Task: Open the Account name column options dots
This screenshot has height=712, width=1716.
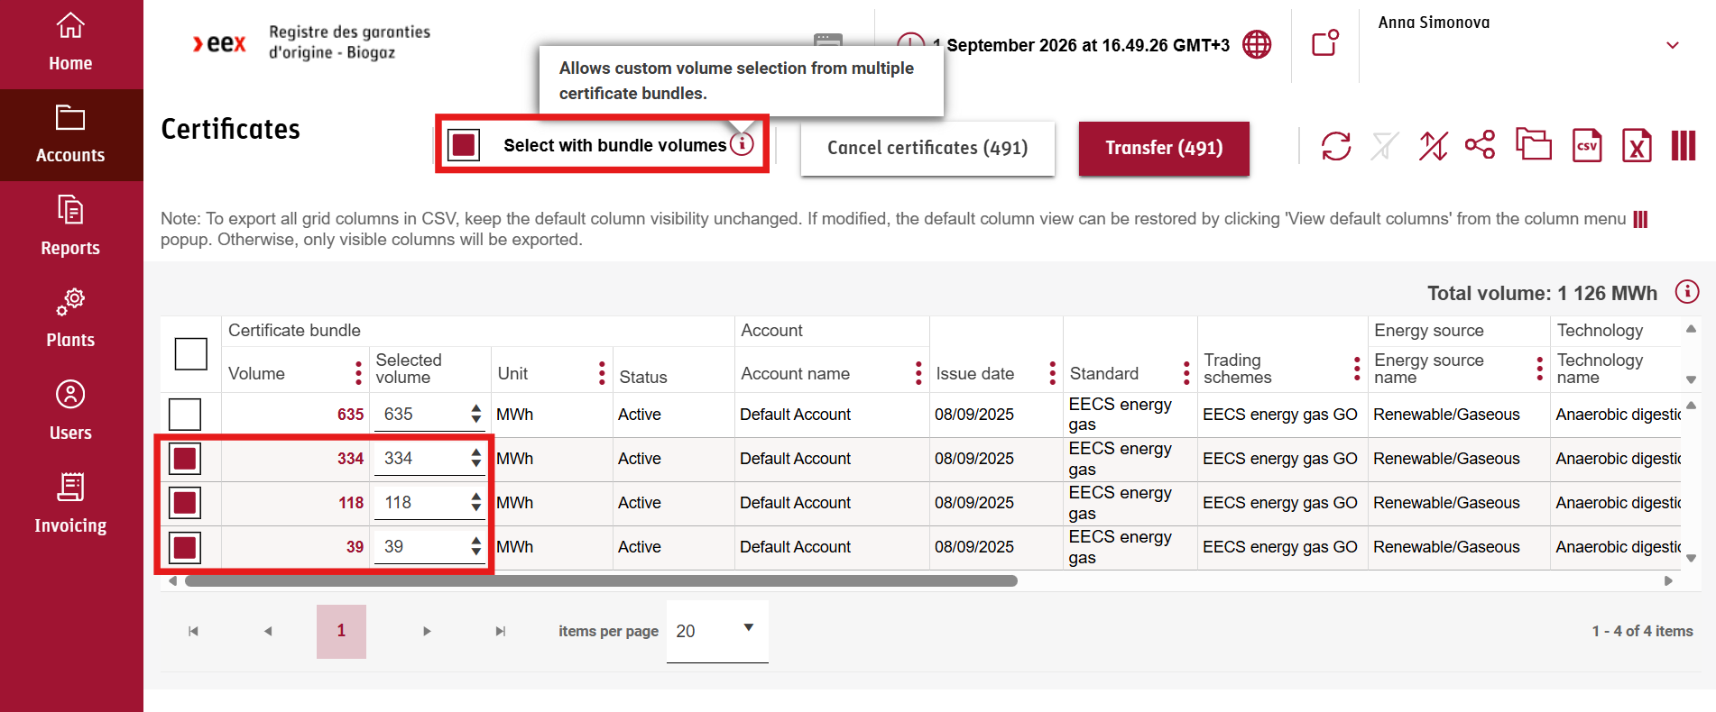Action: [x=918, y=373]
